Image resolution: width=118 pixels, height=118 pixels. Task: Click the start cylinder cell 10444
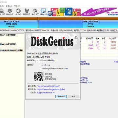click(x=90, y=49)
